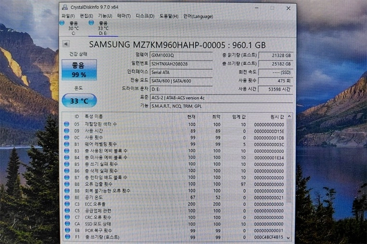Select the CRC 오류 횟수 attribute name
This screenshot has height=244, width=367.
coord(98,217)
